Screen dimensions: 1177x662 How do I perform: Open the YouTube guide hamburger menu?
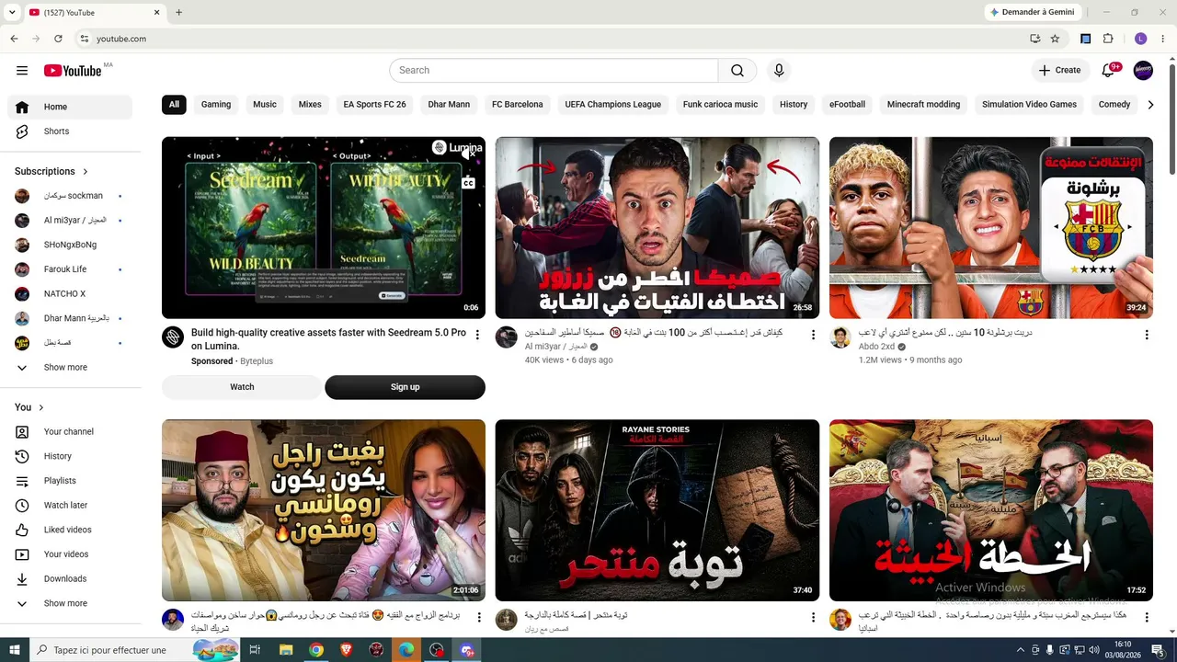pos(22,71)
